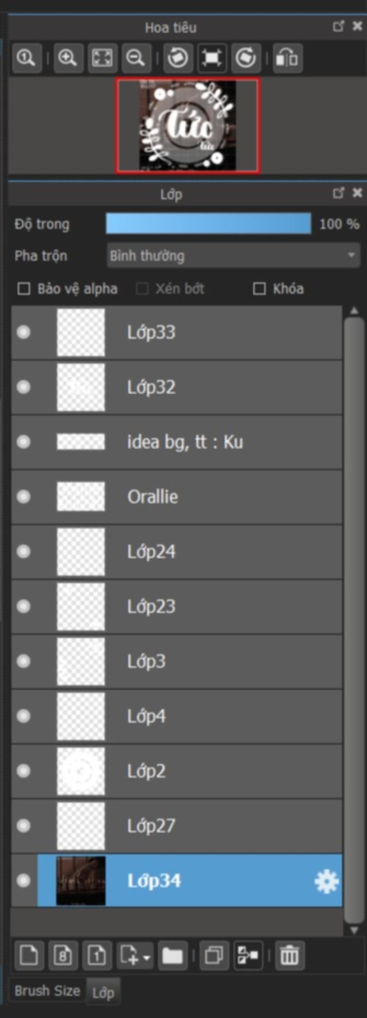
Task: Select the Lớp tab at bottom
Action: click(103, 992)
